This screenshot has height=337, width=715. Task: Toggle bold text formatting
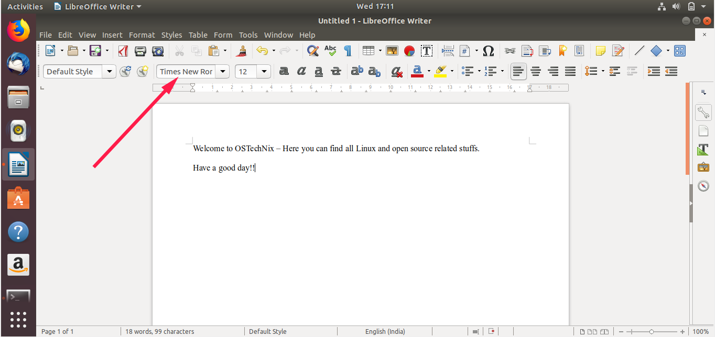pyautogui.click(x=284, y=71)
